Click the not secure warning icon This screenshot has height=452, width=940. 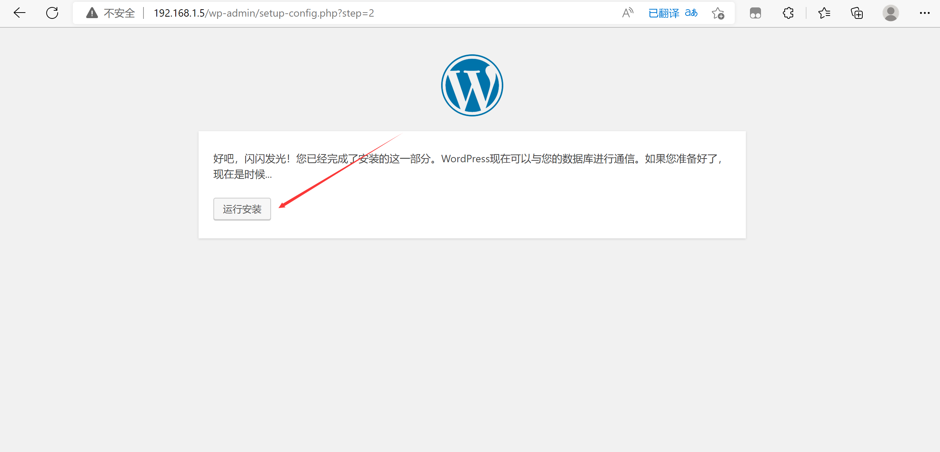92,13
